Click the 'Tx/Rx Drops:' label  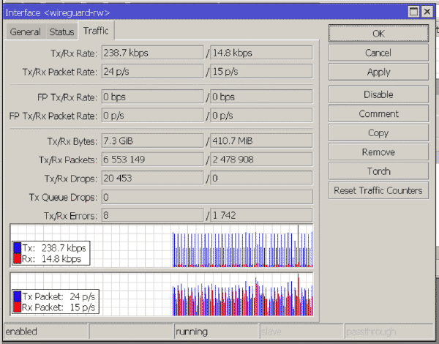(71, 179)
